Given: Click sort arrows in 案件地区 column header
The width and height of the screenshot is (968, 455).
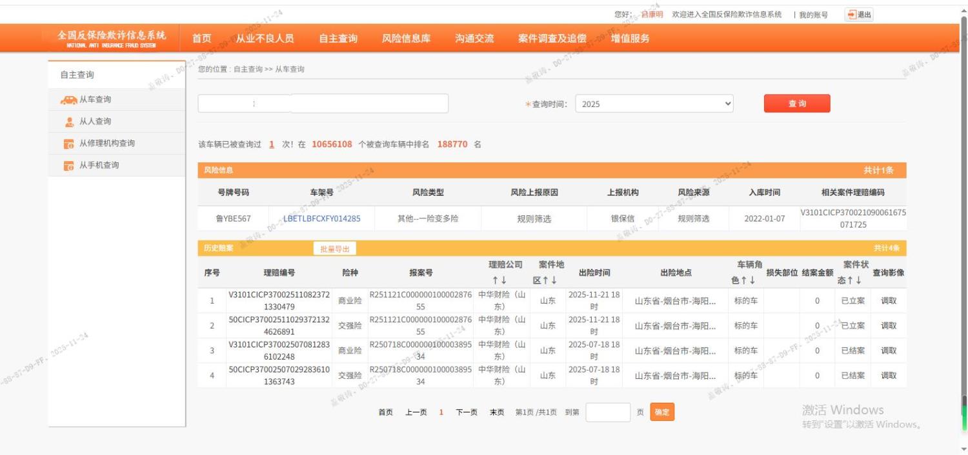Looking at the screenshot, I should pos(549,280).
